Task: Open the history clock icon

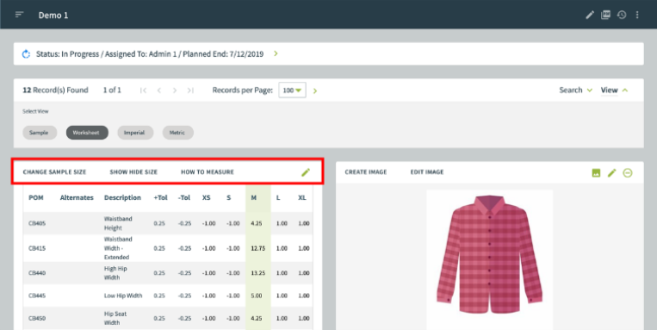Action: coord(622,16)
